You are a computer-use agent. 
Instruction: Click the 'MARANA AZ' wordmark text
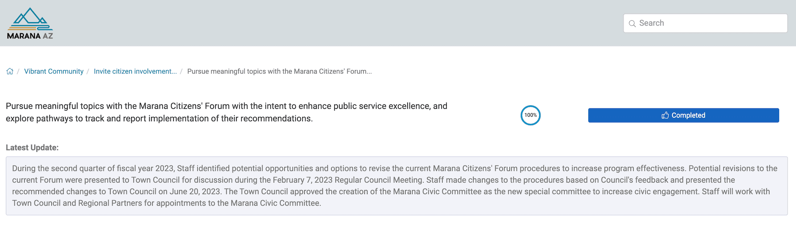(30, 36)
